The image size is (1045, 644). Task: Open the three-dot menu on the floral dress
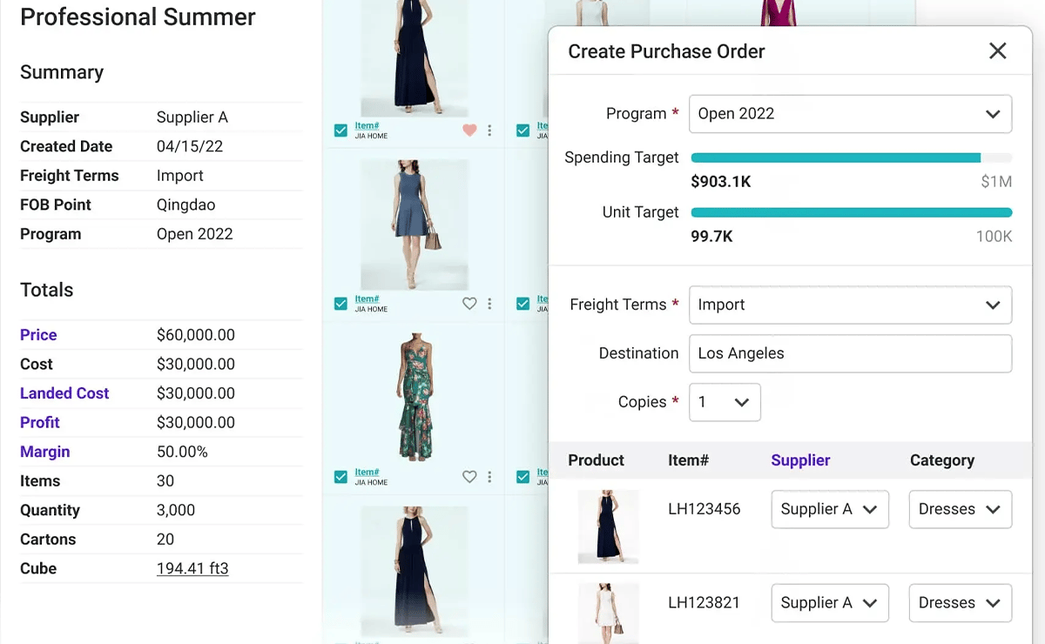pyautogui.click(x=489, y=477)
